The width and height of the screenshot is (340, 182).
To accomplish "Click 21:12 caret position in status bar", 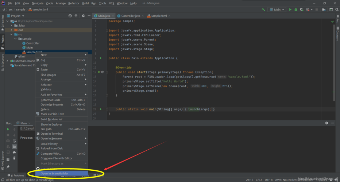I will coord(250,180).
